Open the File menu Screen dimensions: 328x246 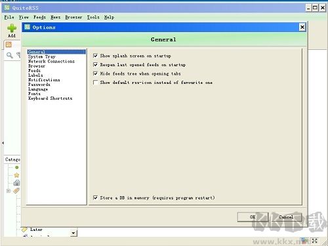coord(9,17)
